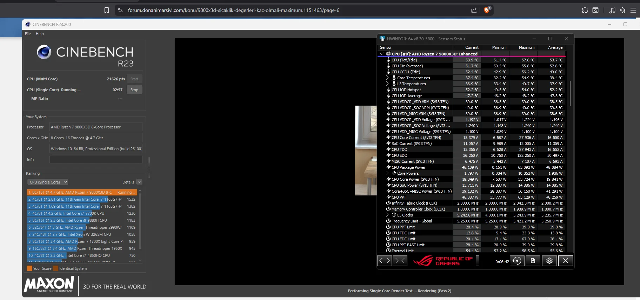
Task: Click the lightning icon beside CPU Package Power
Action: (x=388, y=167)
